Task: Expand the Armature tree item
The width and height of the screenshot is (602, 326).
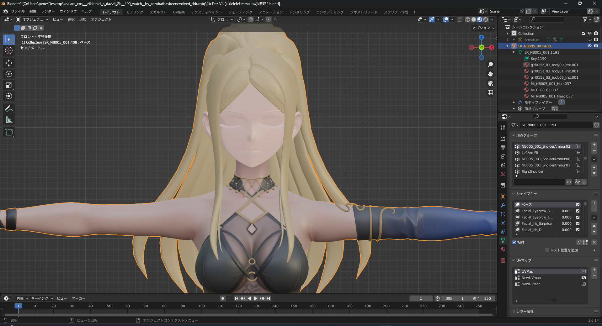Action: (x=514, y=40)
